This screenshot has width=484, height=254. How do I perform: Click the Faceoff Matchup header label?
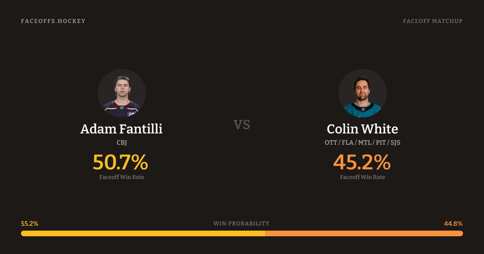coord(432,21)
